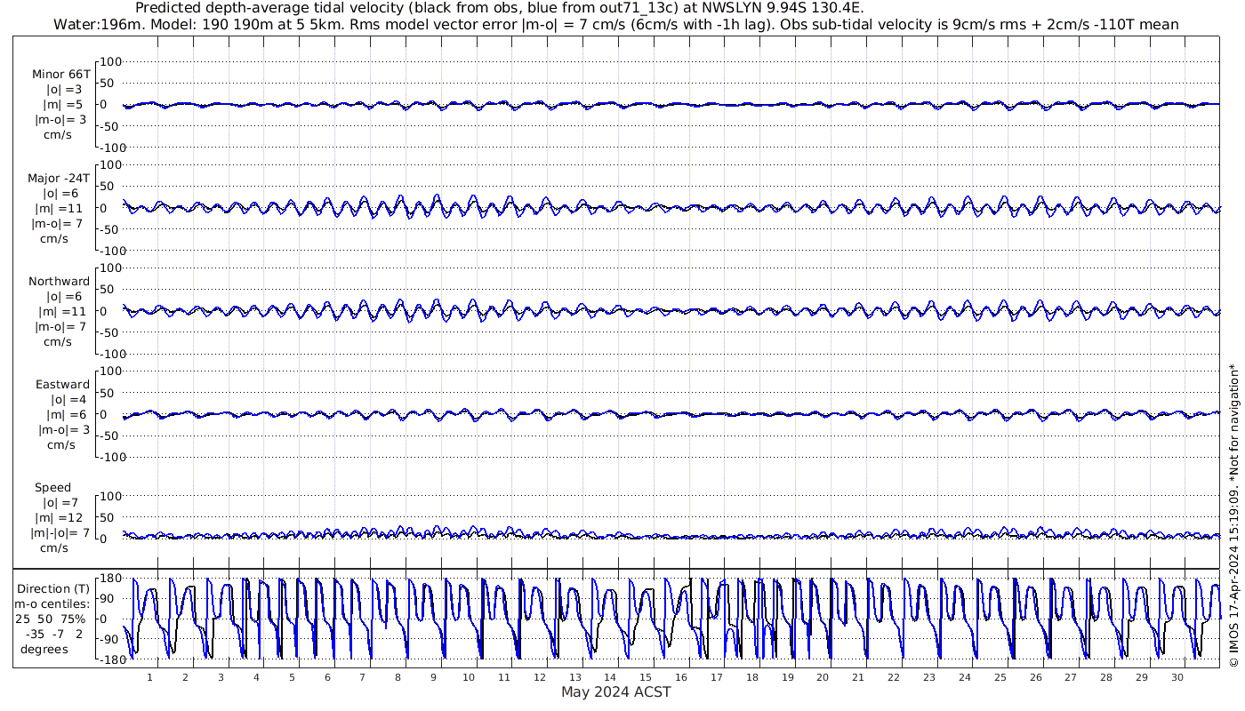Click day '20' on the date axis
This screenshot has width=1245, height=711.
(823, 677)
